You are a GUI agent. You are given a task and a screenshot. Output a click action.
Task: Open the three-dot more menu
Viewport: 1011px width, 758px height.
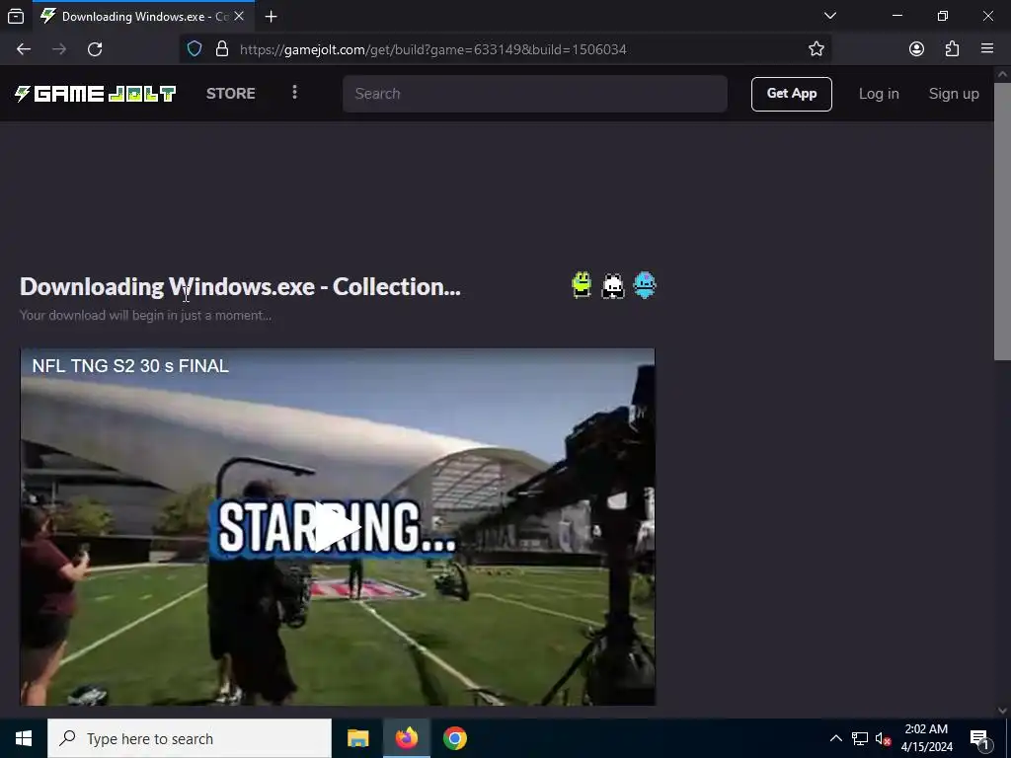click(x=294, y=92)
